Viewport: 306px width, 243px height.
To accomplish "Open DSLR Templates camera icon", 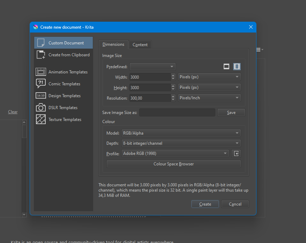I will (x=41, y=108).
